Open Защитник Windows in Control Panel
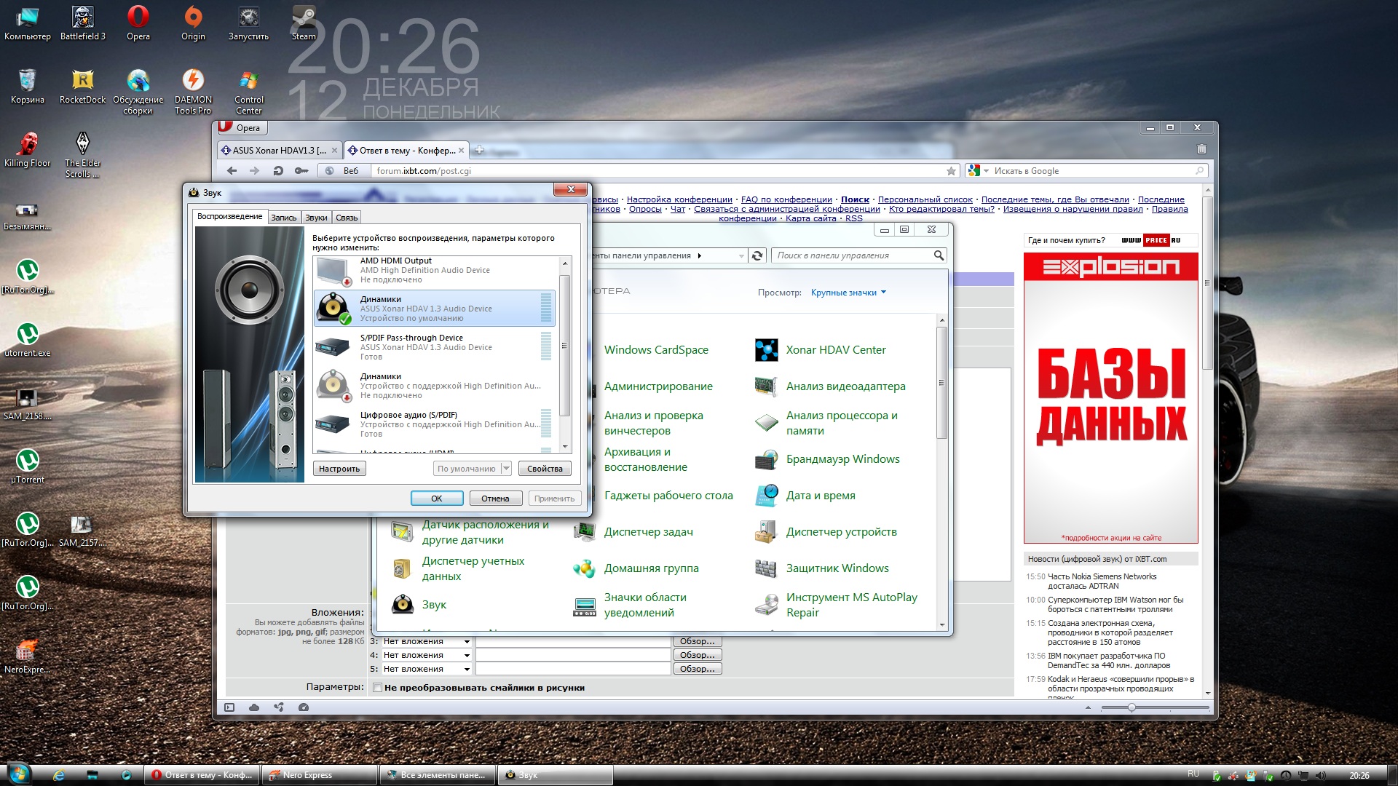Screen dimensions: 1398x786 point(822,568)
